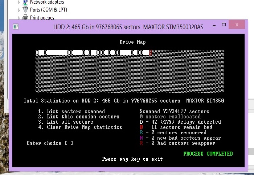Expand Ports (COM & LPT) node
The width and height of the screenshot is (254, 187).
pyautogui.click(x=19, y=10)
